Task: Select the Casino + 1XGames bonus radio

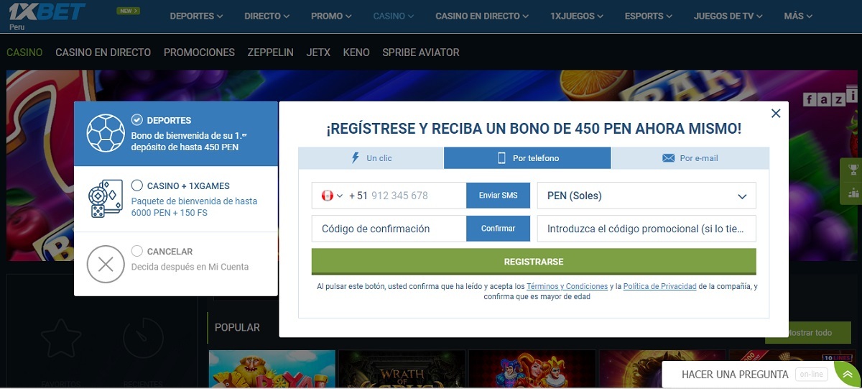Action: [x=137, y=186]
